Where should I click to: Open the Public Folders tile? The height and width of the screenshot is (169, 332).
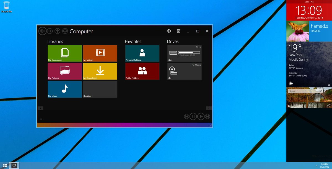[142, 71]
